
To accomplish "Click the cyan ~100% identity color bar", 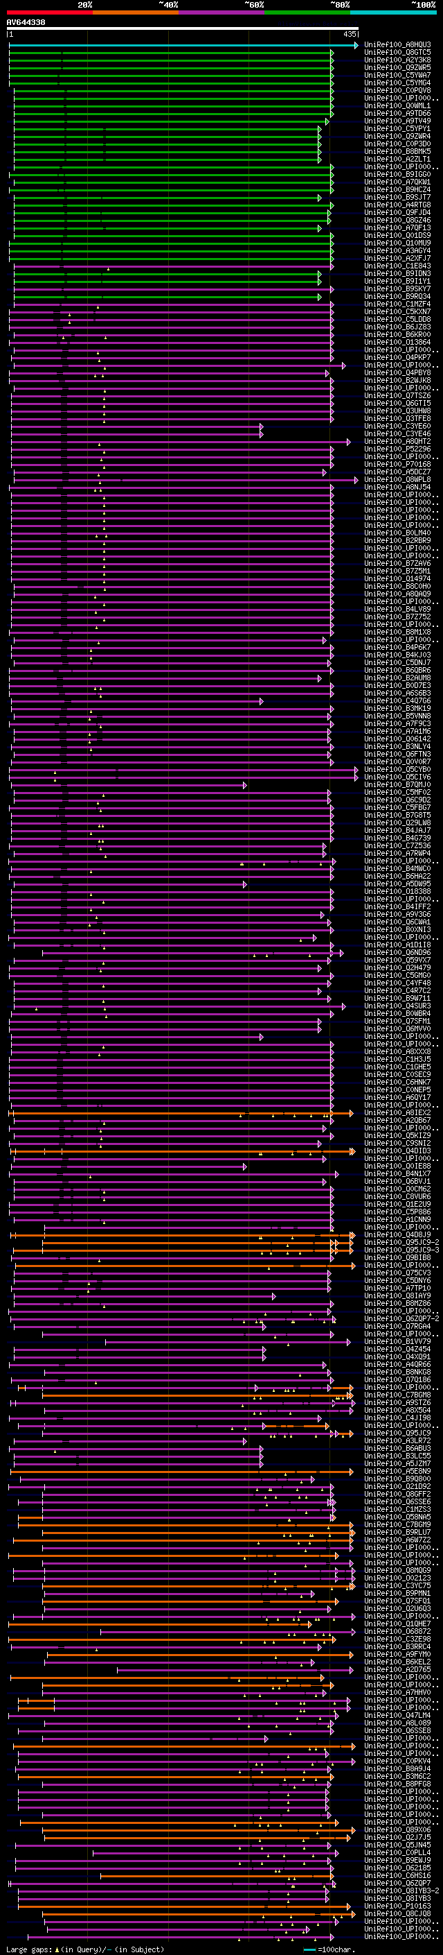I will [x=393, y=12].
